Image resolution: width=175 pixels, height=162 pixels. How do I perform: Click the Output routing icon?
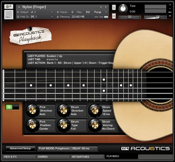[18, 12]
